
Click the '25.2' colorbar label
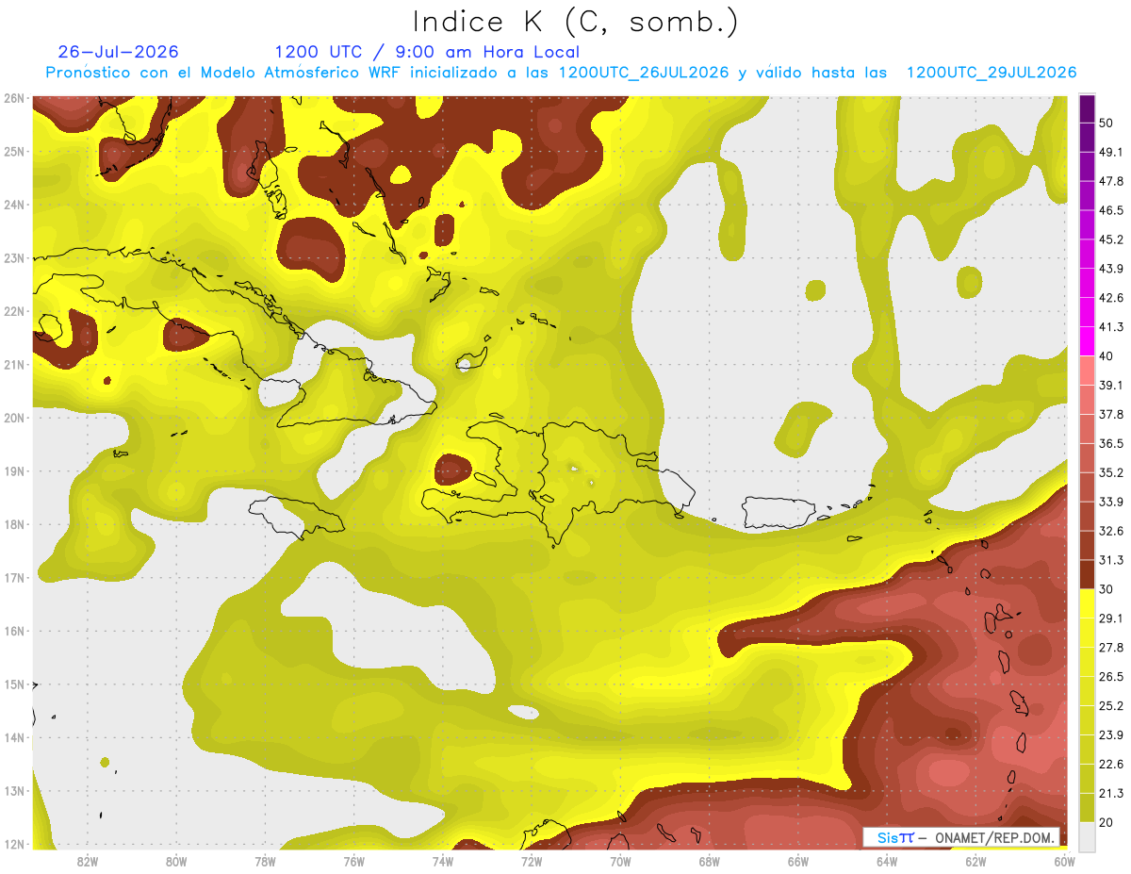[x=1111, y=705]
